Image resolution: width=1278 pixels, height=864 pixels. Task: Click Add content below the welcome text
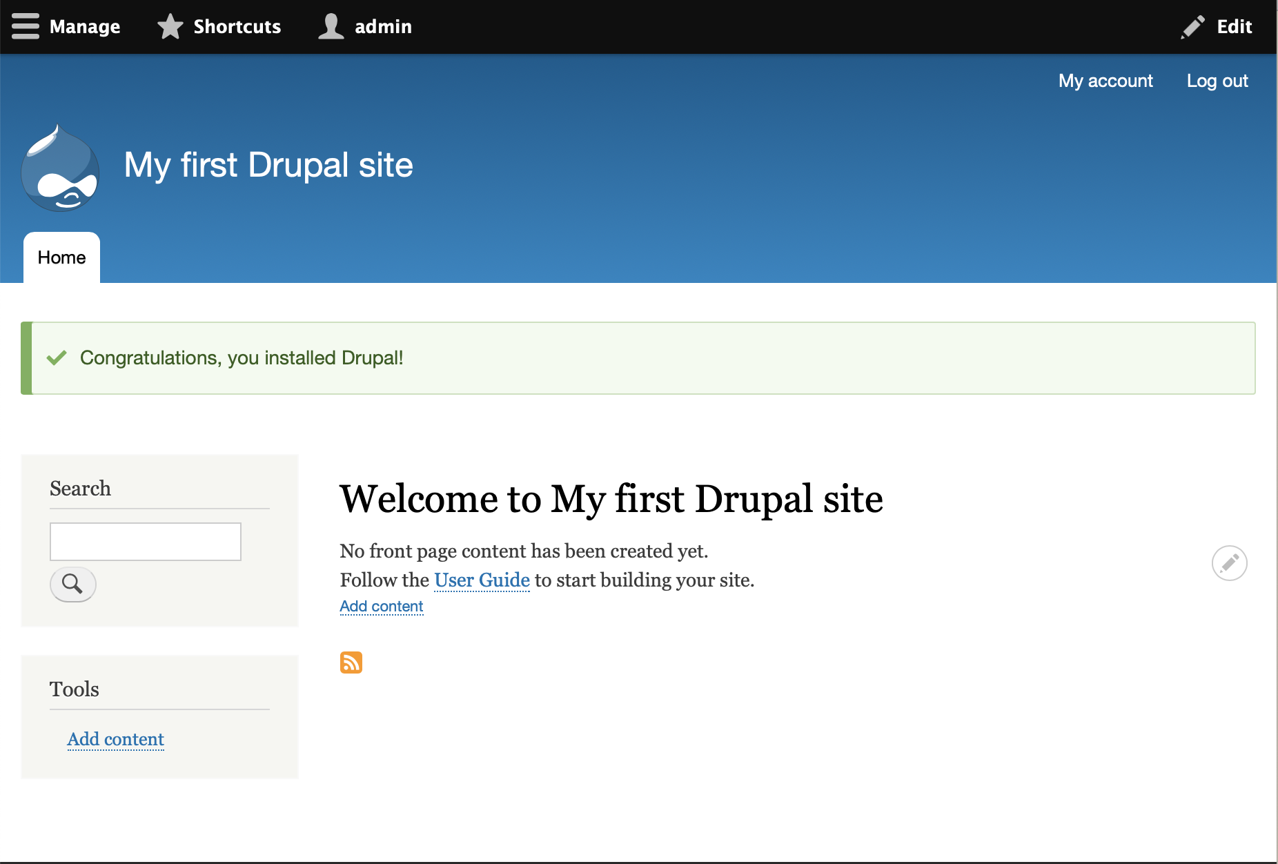pos(382,607)
